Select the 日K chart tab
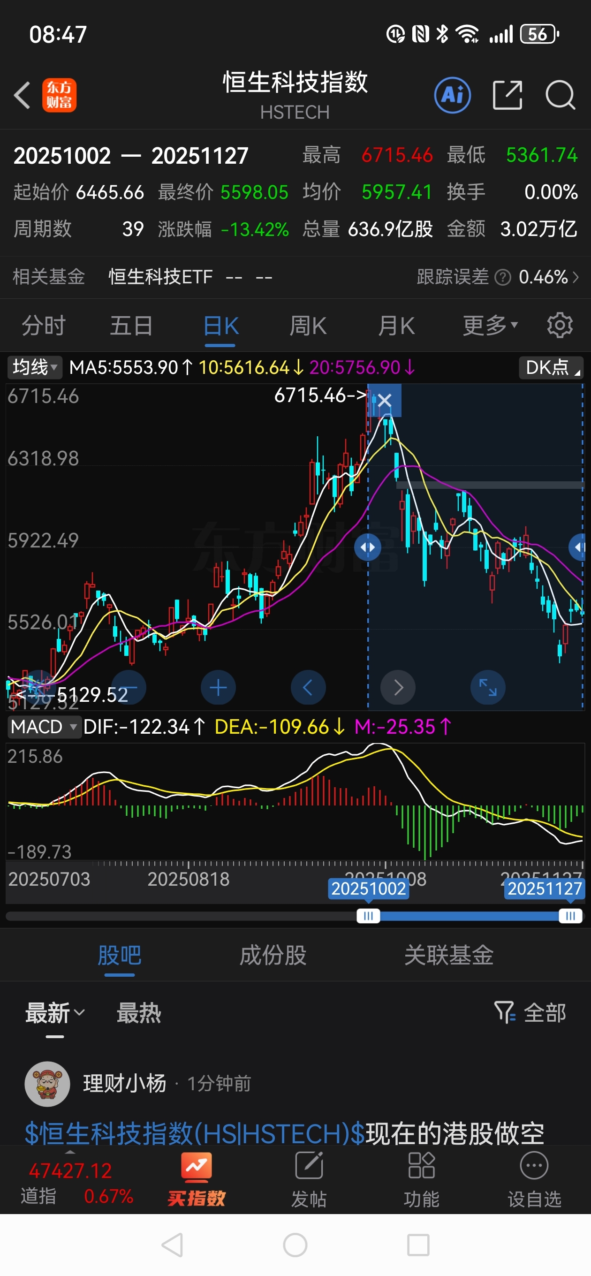Viewport: 591px width, 1276px height. coord(221,326)
